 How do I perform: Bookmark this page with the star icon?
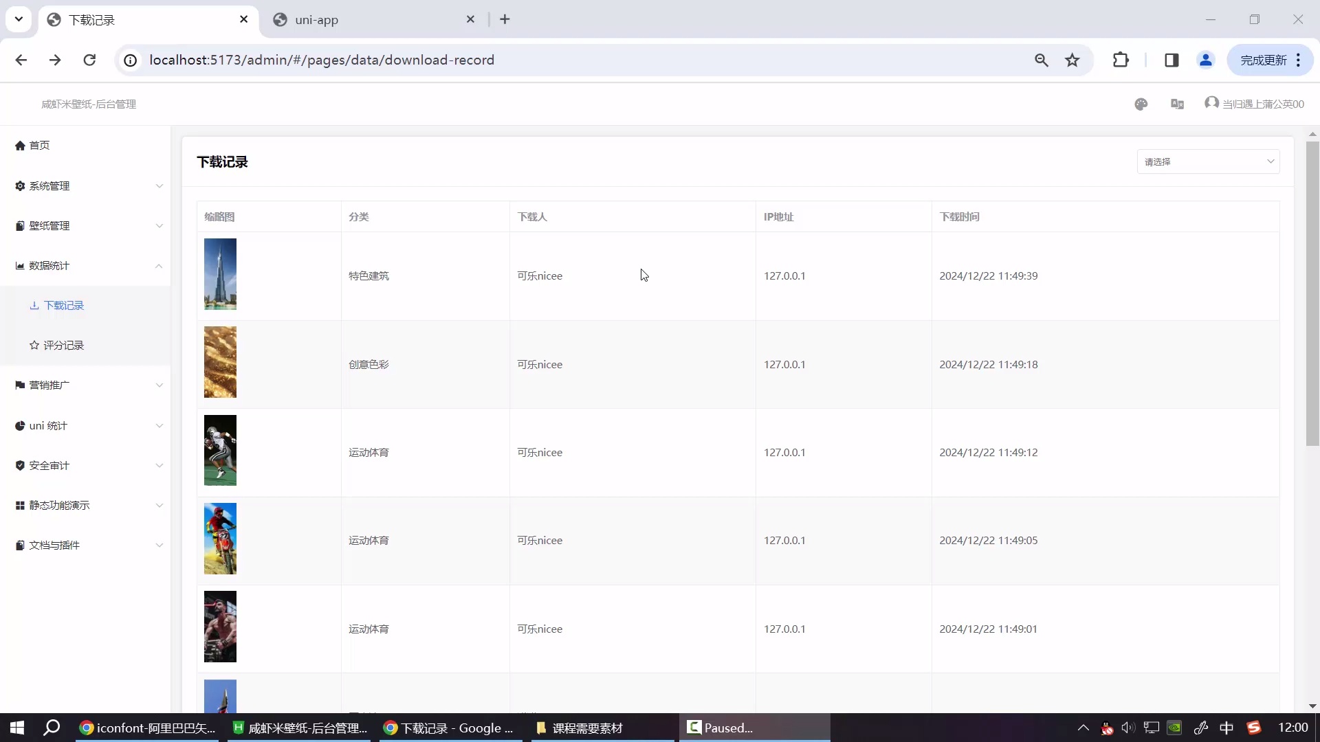click(1072, 60)
